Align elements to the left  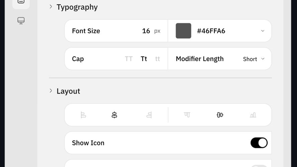point(83,115)
